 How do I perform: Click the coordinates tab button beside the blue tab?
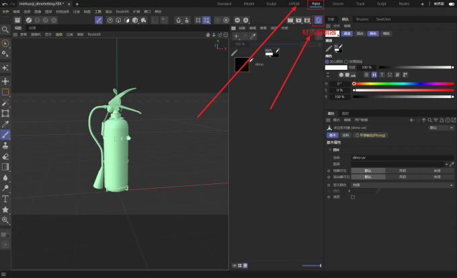point(345,136)
